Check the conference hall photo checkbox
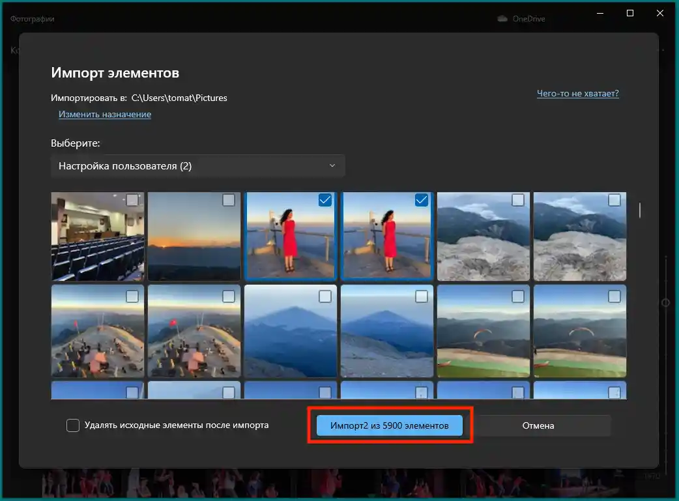Image resolution: width=679 pixels, height=501 pixels. pos(132,200)
